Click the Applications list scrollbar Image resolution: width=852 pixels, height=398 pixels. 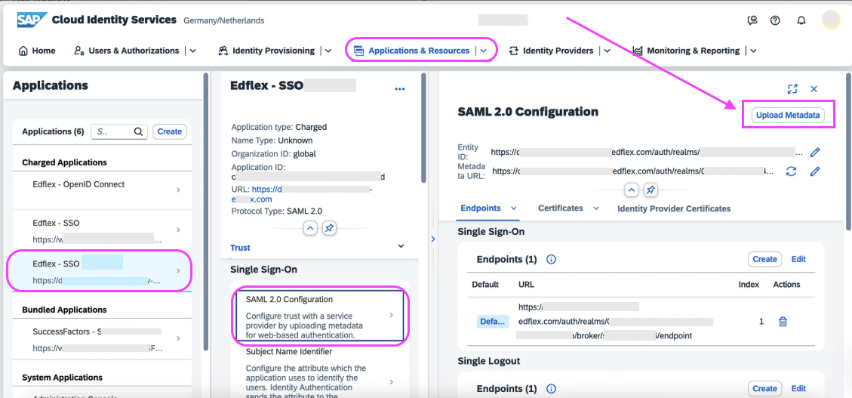pos(205,212)
